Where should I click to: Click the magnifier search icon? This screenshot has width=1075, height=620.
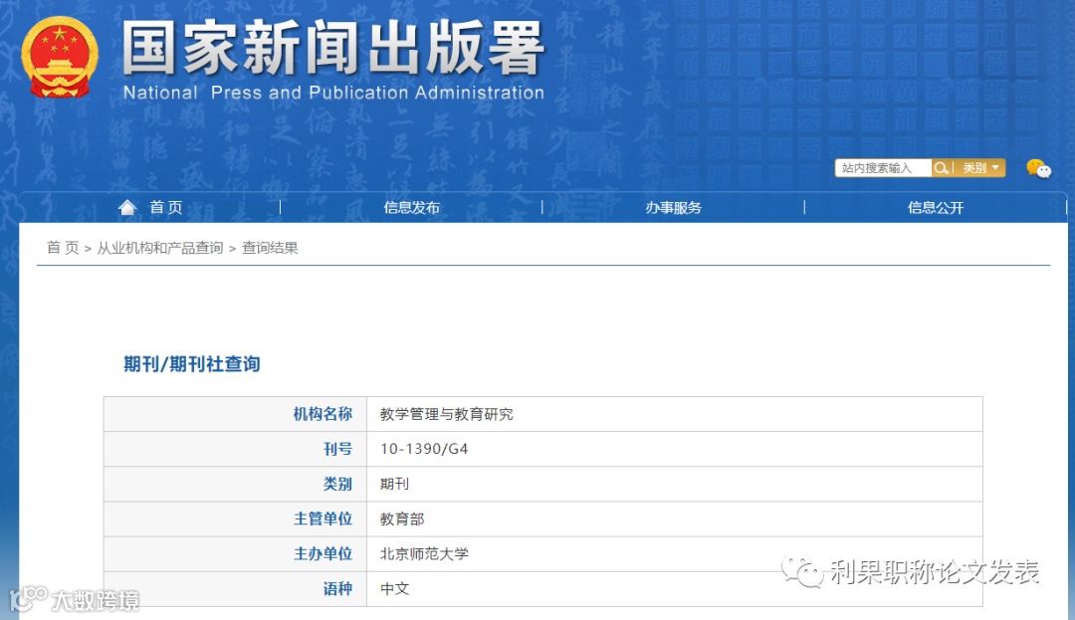941,168
